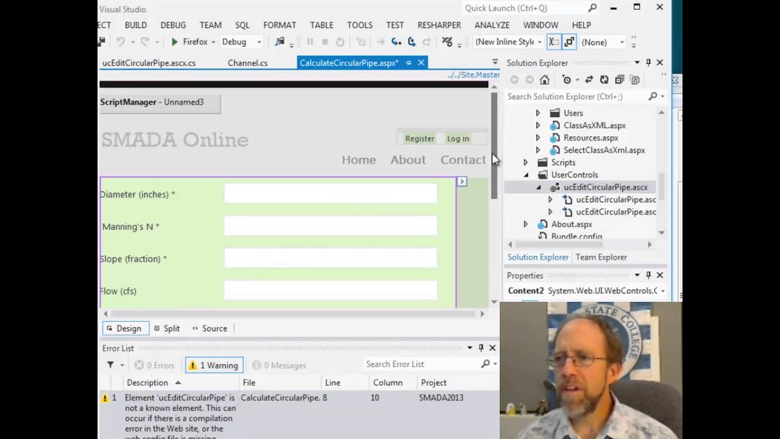Toggle the 1 Warning filter
The height and width of the screenshot is (439, 780).
(214, 365)
